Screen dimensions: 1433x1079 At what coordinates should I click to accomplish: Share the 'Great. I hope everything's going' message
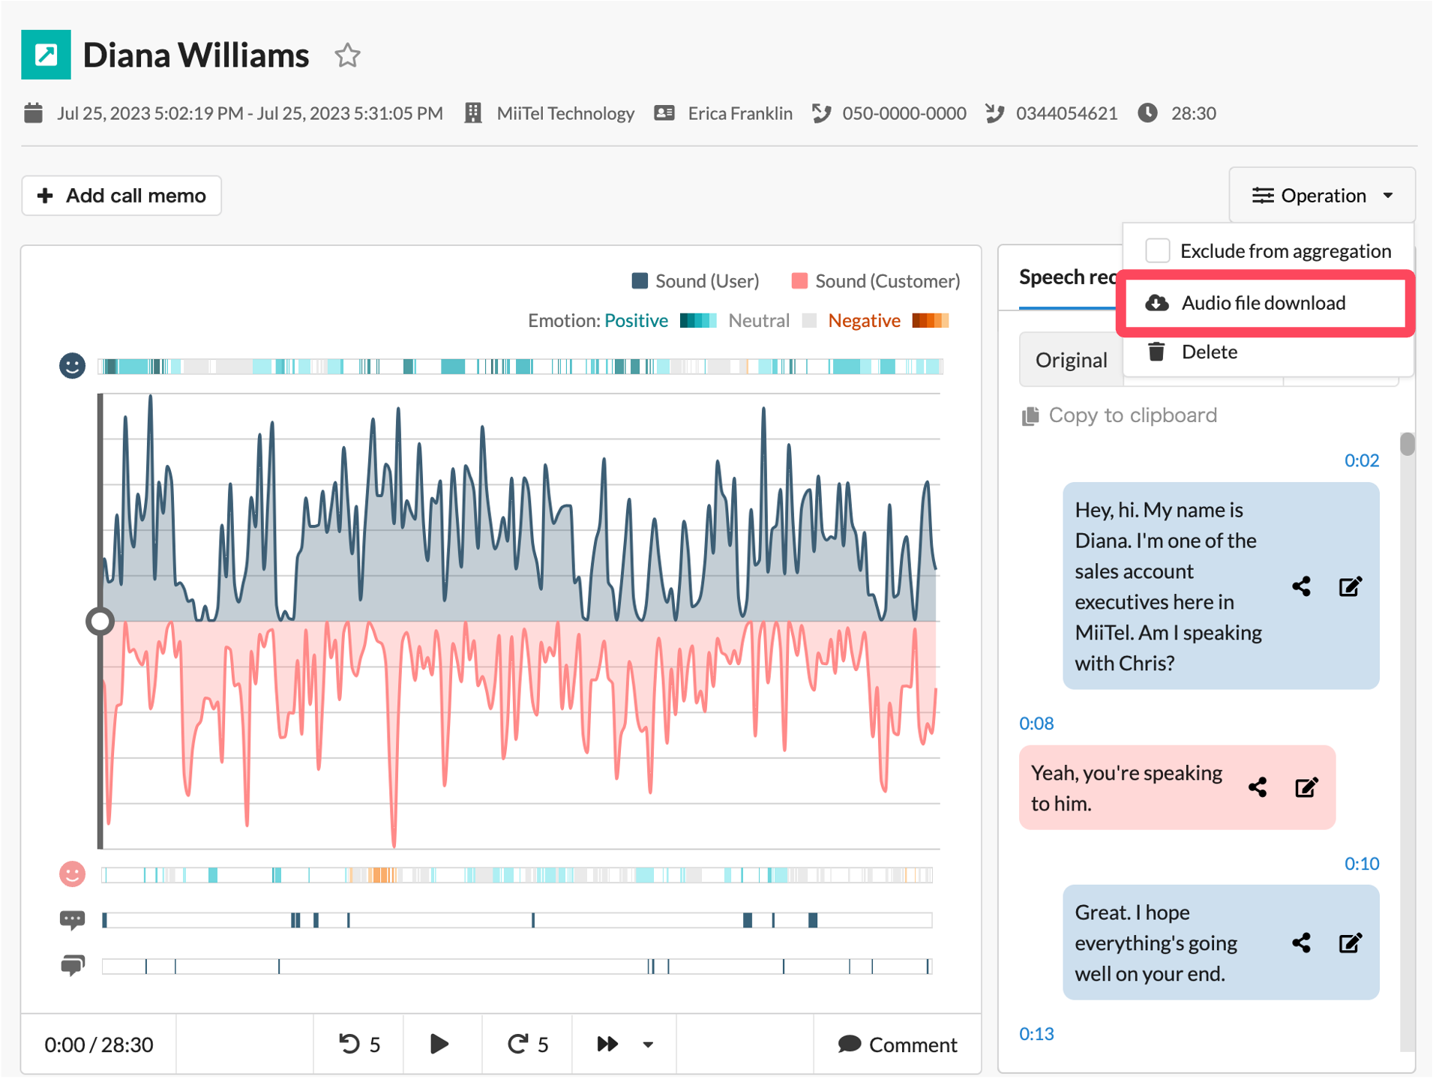pyautogui.click(x=1301, y=943)
